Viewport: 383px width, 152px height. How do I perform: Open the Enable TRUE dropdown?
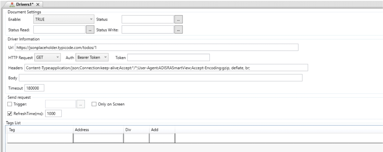(64, 19)
